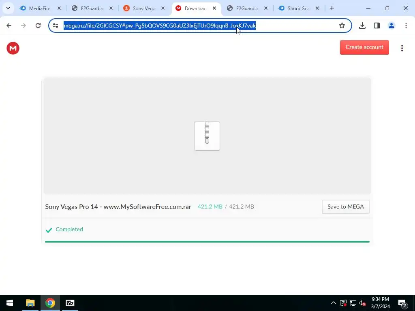Open 7-Zip from the taskbar
The image size is (415, 311).
70,303
